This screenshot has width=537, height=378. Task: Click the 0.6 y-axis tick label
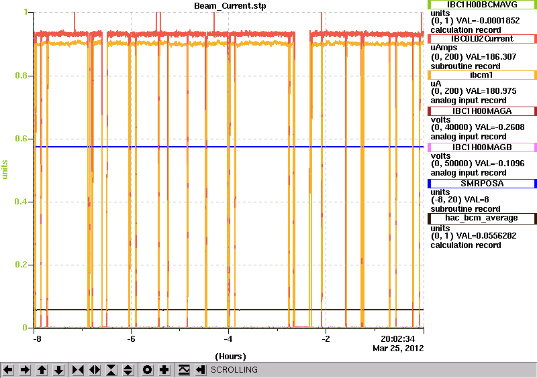(x=21, y=139)
